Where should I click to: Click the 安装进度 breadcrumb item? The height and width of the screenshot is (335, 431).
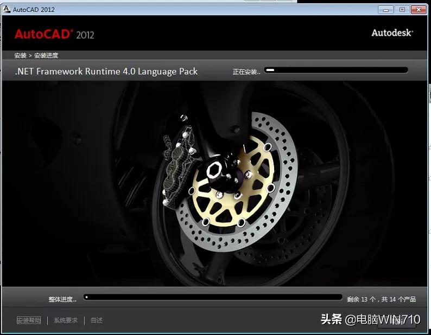tap(46, 55)
